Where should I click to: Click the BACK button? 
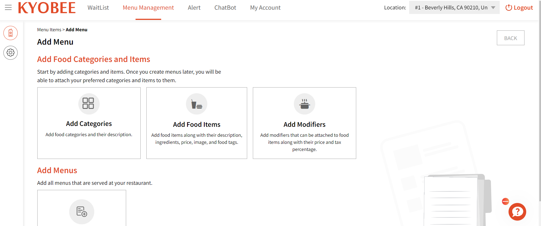(511, 38)
